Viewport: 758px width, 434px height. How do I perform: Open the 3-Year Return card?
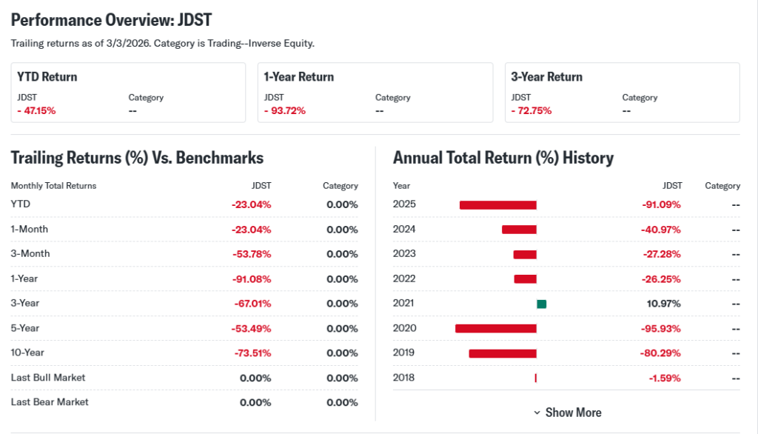coord(622,93)
